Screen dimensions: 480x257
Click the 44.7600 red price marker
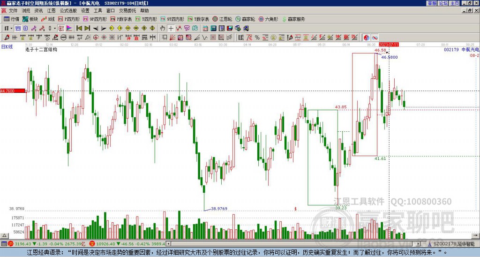pos(13,91)
